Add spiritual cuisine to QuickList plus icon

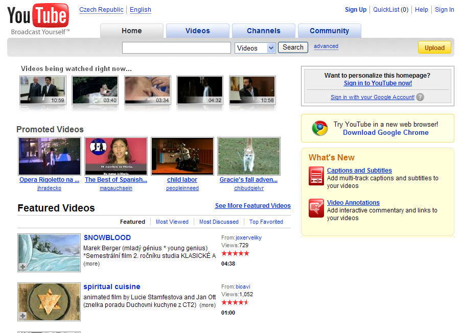[22, 316]
